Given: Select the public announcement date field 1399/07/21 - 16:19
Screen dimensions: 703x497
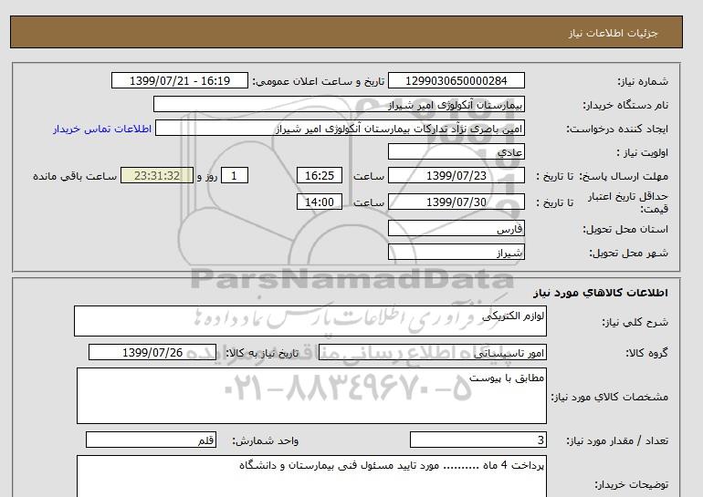Looking at the screenshot, I should pyautogui.click(x=179, y=80).
